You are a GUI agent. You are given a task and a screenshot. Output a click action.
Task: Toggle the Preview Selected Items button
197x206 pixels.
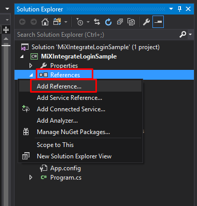(158, 22)
